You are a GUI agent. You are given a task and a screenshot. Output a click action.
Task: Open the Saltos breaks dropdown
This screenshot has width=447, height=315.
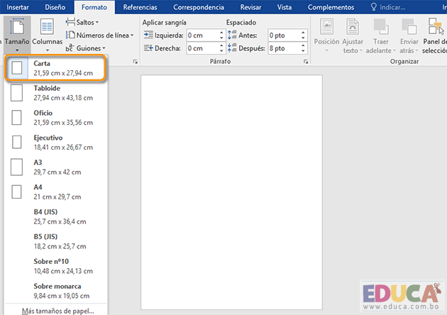tap(82, 22)
